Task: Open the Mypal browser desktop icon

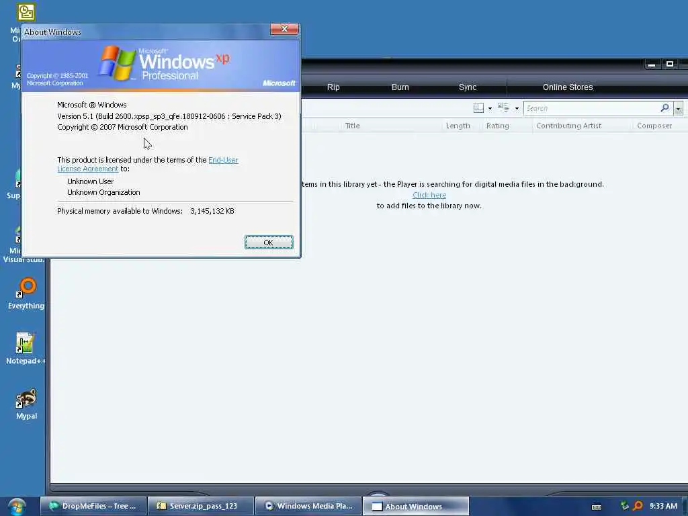Action: click(x=26, y=404)
